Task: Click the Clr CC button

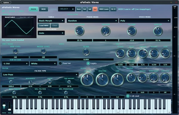Action: pyautogui.click(x=113, y=9)
